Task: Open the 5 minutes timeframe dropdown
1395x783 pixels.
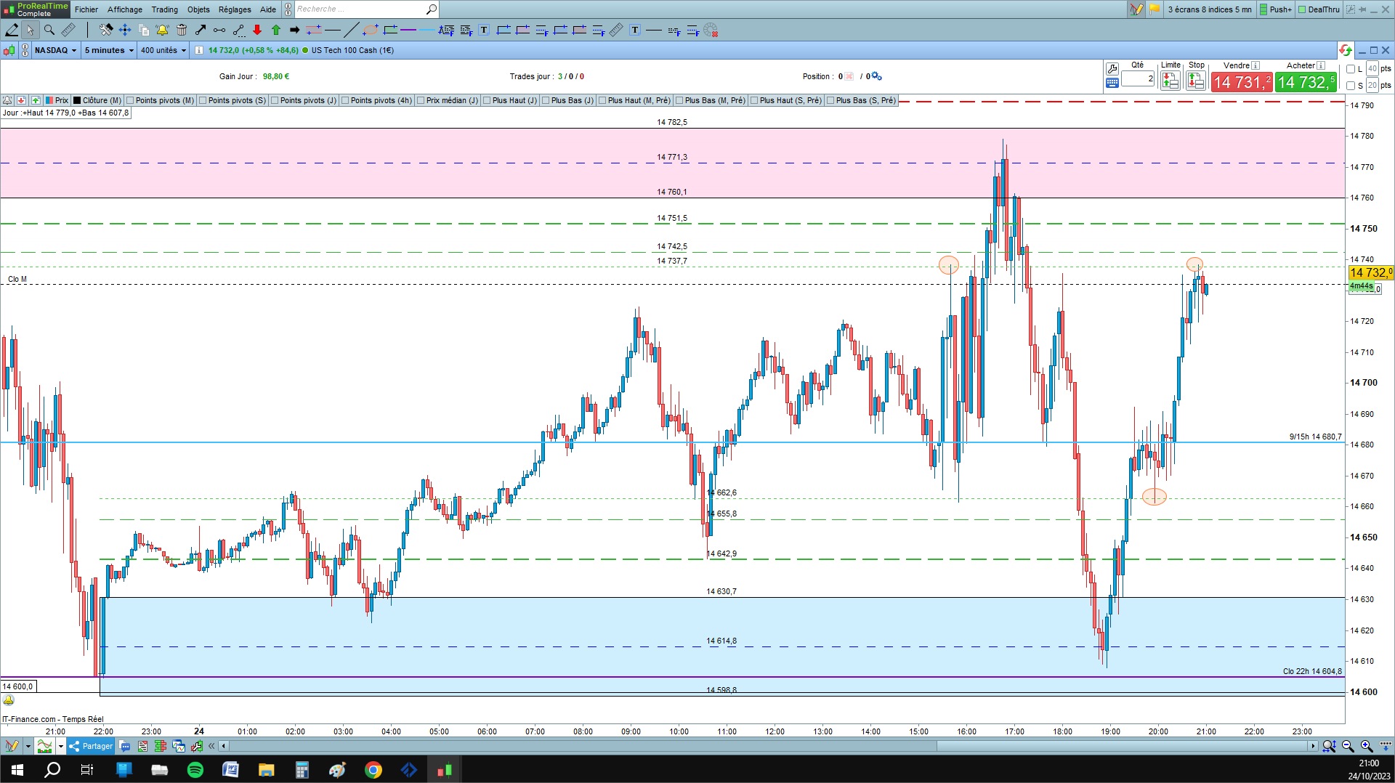Action: pos(109,50)
